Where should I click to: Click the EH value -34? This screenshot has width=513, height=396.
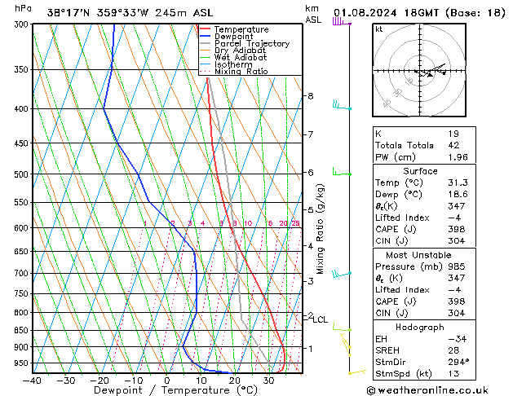tap(458, 339)
